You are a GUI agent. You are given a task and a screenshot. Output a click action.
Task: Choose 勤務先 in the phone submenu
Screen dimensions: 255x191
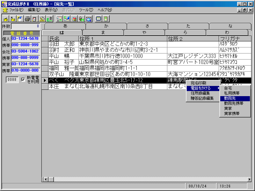[x=235, y=98]
